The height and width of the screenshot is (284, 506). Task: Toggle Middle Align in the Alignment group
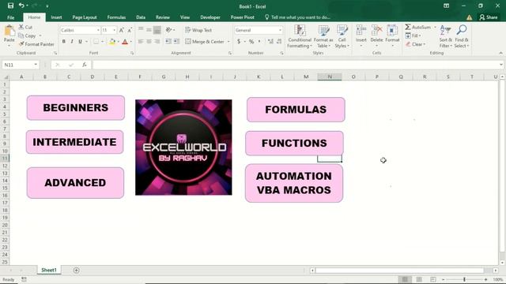point(149,30)
